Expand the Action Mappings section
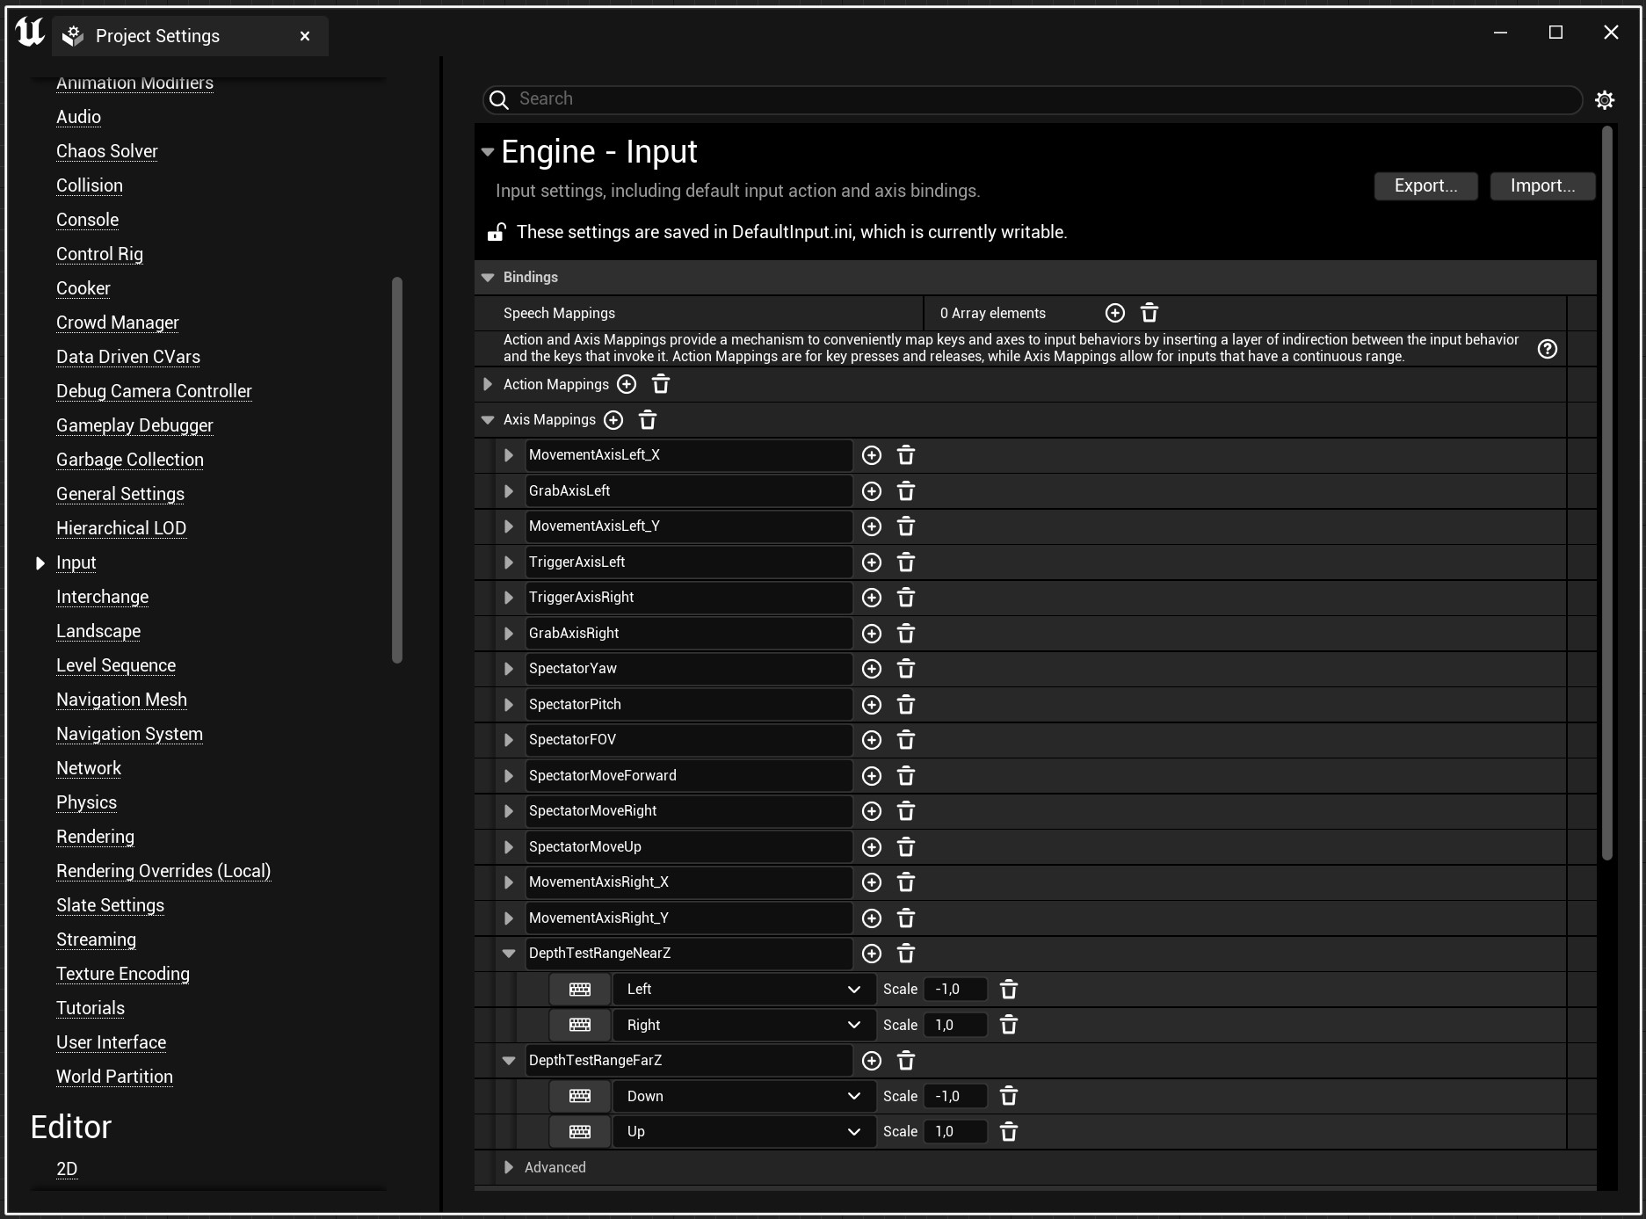Screen dimensions: 1646x1219 489,384
